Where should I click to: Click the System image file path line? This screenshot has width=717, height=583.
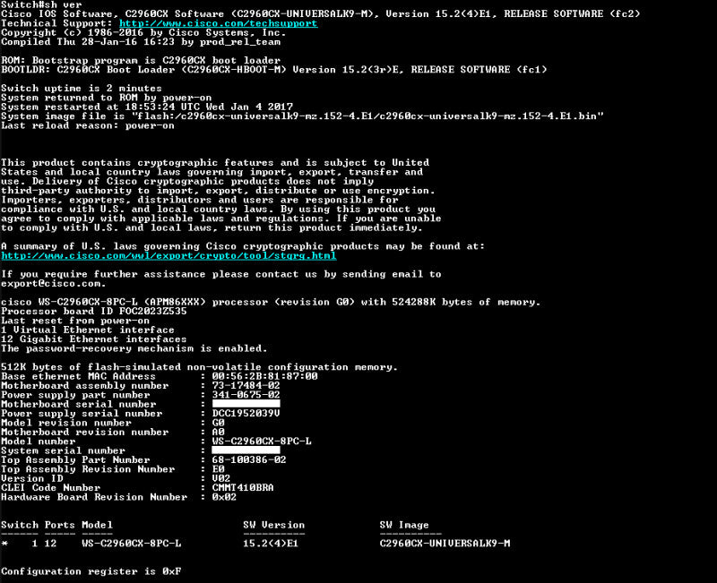pos(302,116)
